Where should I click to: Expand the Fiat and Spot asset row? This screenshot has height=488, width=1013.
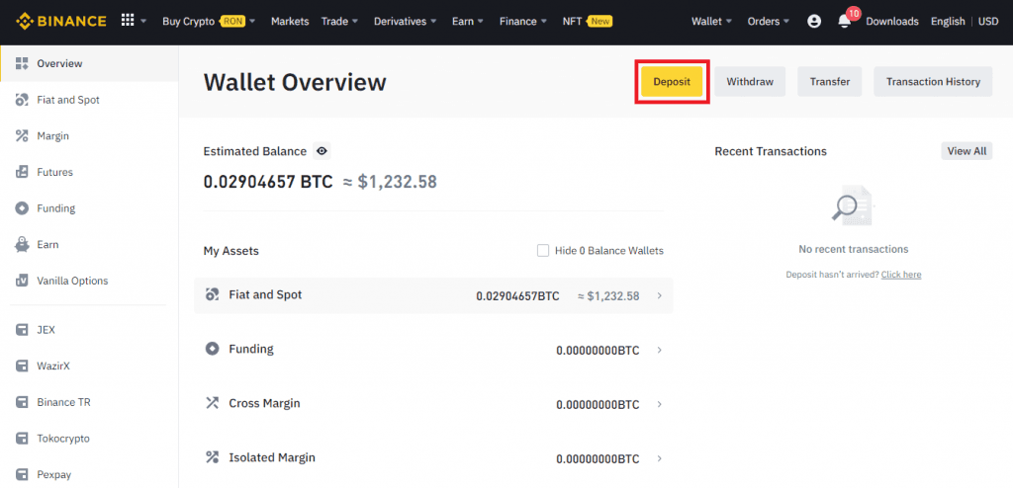pos(660,295)
